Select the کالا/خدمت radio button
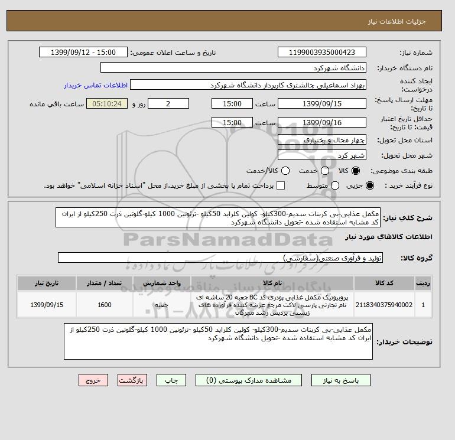 point(285,171)
